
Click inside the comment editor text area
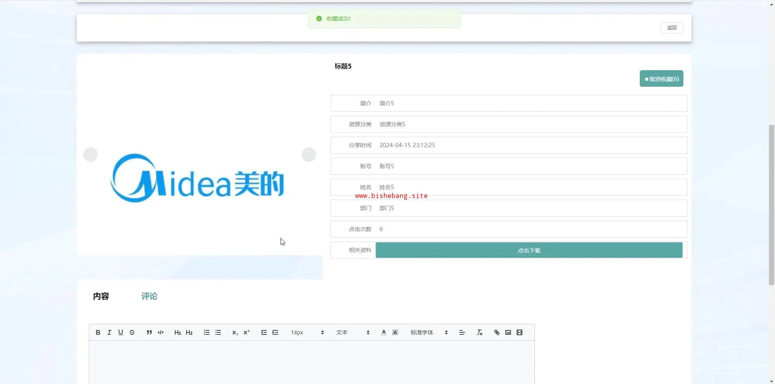pyautogui.click(x=312, y=362)
